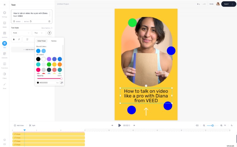Screen dimensions: 237x147
Task: Click the help question mark icon
Action: 4,140
